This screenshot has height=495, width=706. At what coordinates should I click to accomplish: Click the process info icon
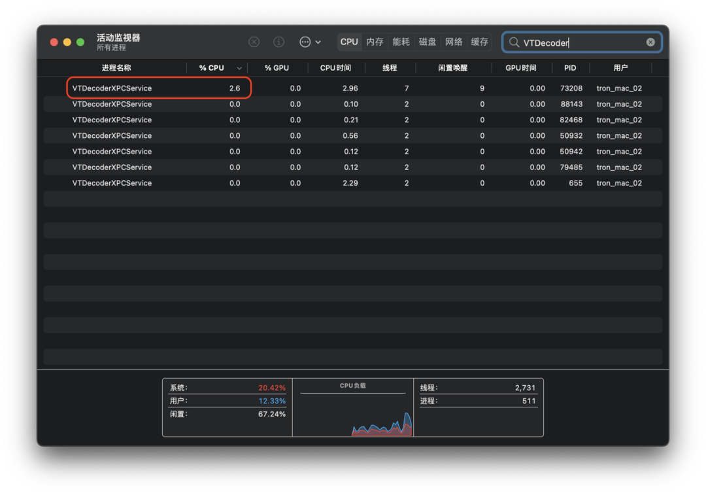tap(278, 42)
